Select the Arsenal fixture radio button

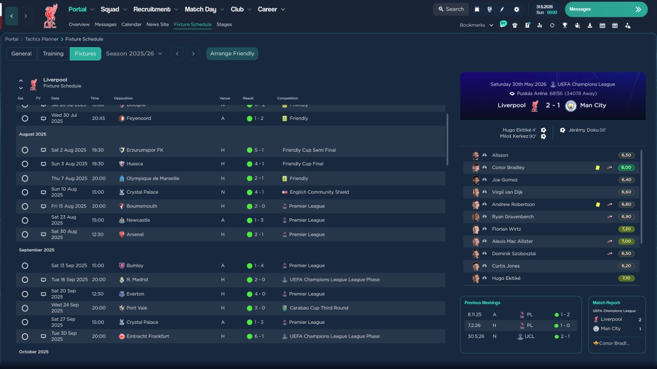tap(25, 234)
